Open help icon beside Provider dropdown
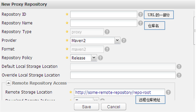Image resolution: width=196 pixels, height=112 pixels. (x=124, y=41)
